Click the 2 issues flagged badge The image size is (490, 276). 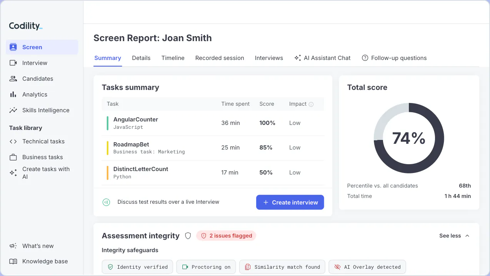click(226, 236)
